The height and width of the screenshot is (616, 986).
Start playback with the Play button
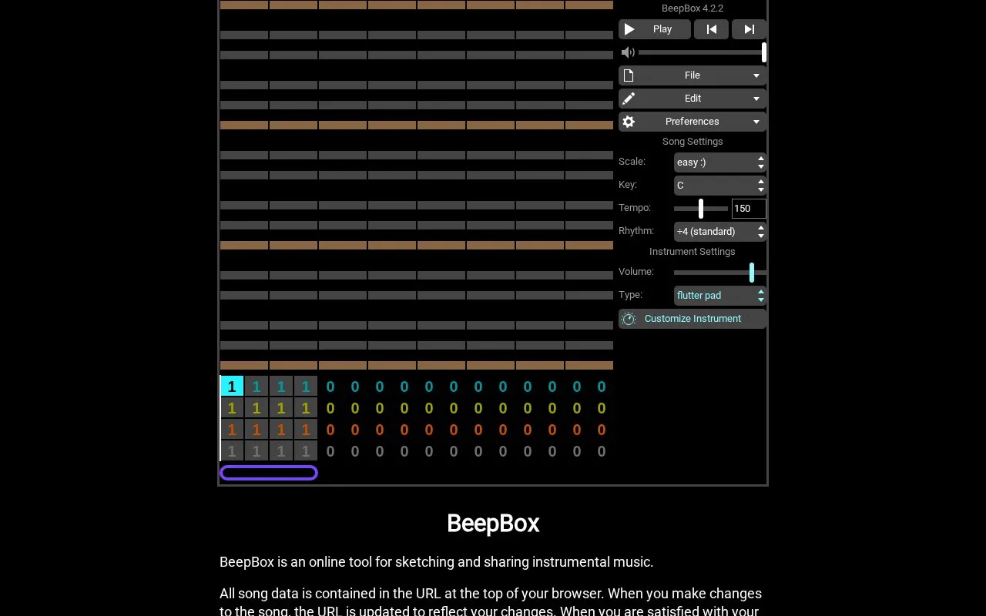pyautogui.click(x=654, y=29)
